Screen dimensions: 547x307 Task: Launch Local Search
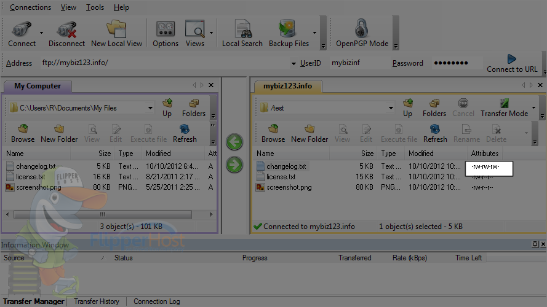(x=242, y=33)
